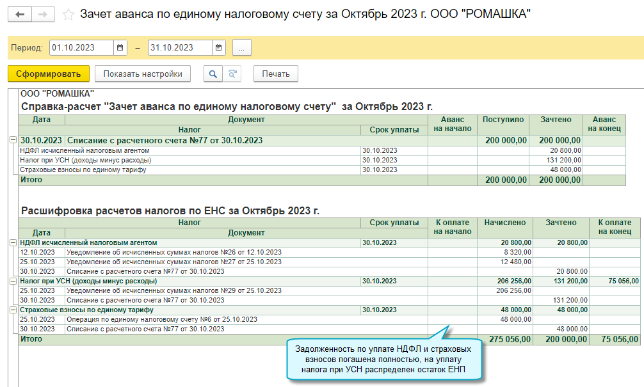Go back with the left arrow button
Screen dimensions: 644x387
tap(20, 15)
